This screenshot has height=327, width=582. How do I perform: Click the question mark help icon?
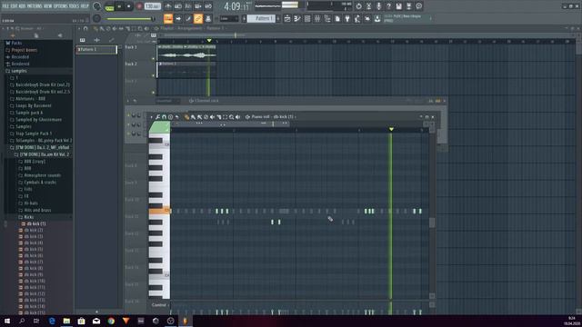388,6
